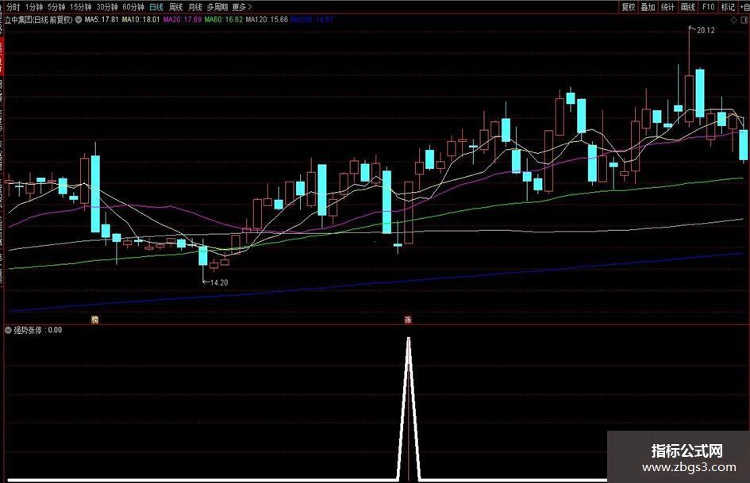750x483 pixels.
Task: Switch to the 日线 daily chart
Action: 156,7
